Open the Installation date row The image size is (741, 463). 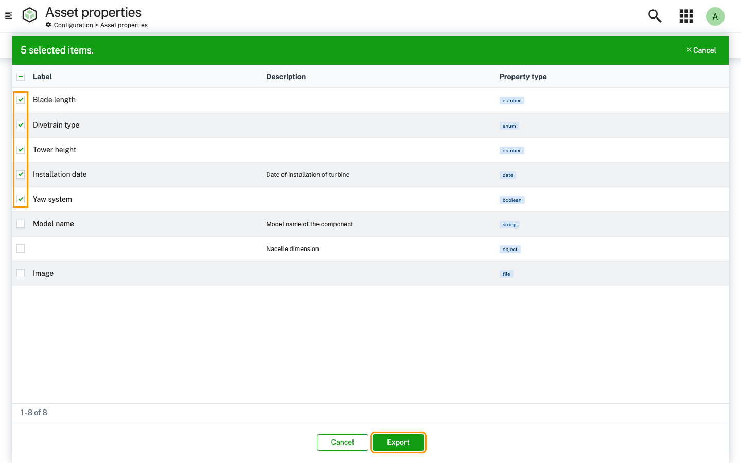[x=60, y=174]
